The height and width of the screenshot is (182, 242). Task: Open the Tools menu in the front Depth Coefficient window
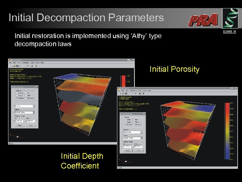click(x=139, y=91)
